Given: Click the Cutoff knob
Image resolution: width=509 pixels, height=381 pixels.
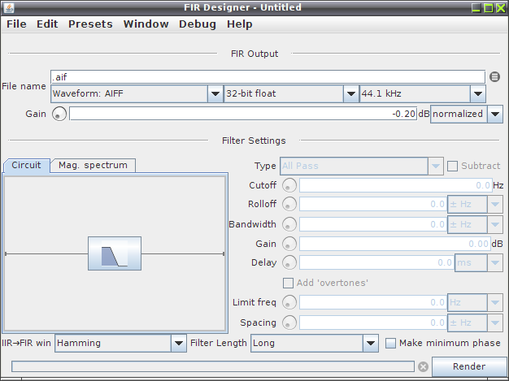Looking at the screenshot, I should click(x=289, y=185).
